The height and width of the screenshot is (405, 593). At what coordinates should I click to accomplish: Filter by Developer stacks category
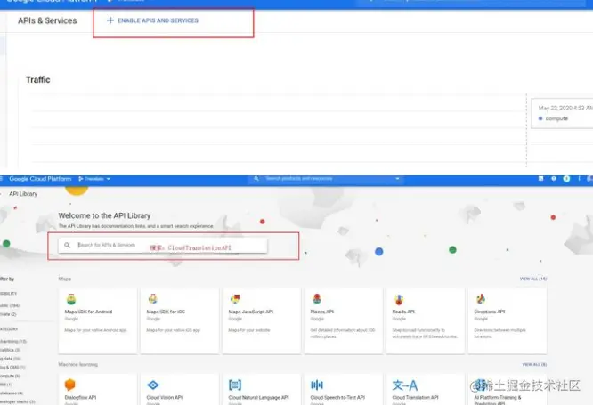(x=18, y=401)
